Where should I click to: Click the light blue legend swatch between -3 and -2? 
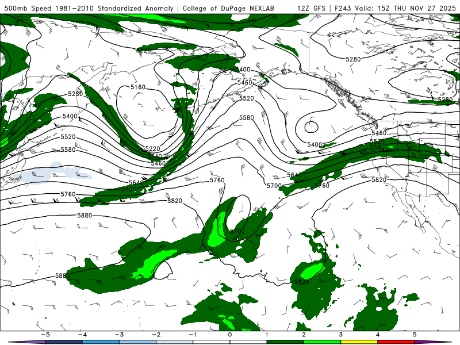(x=137, y=342)
